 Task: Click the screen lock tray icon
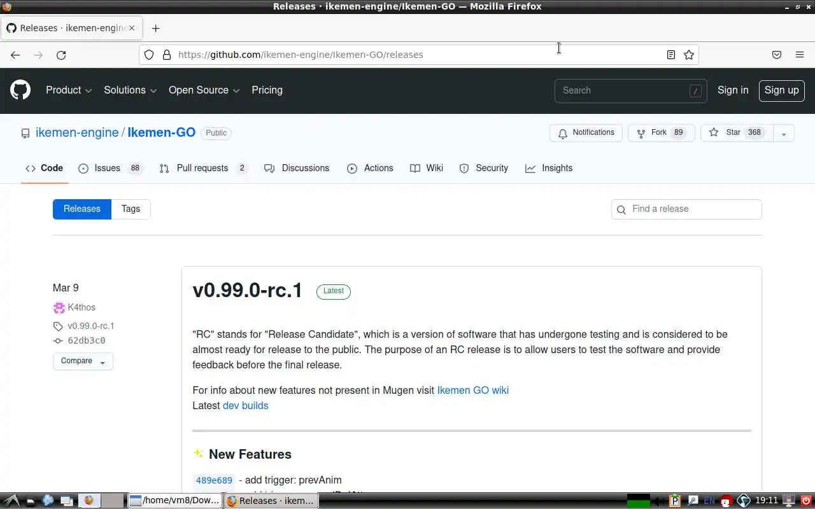(x=790, y=501)
